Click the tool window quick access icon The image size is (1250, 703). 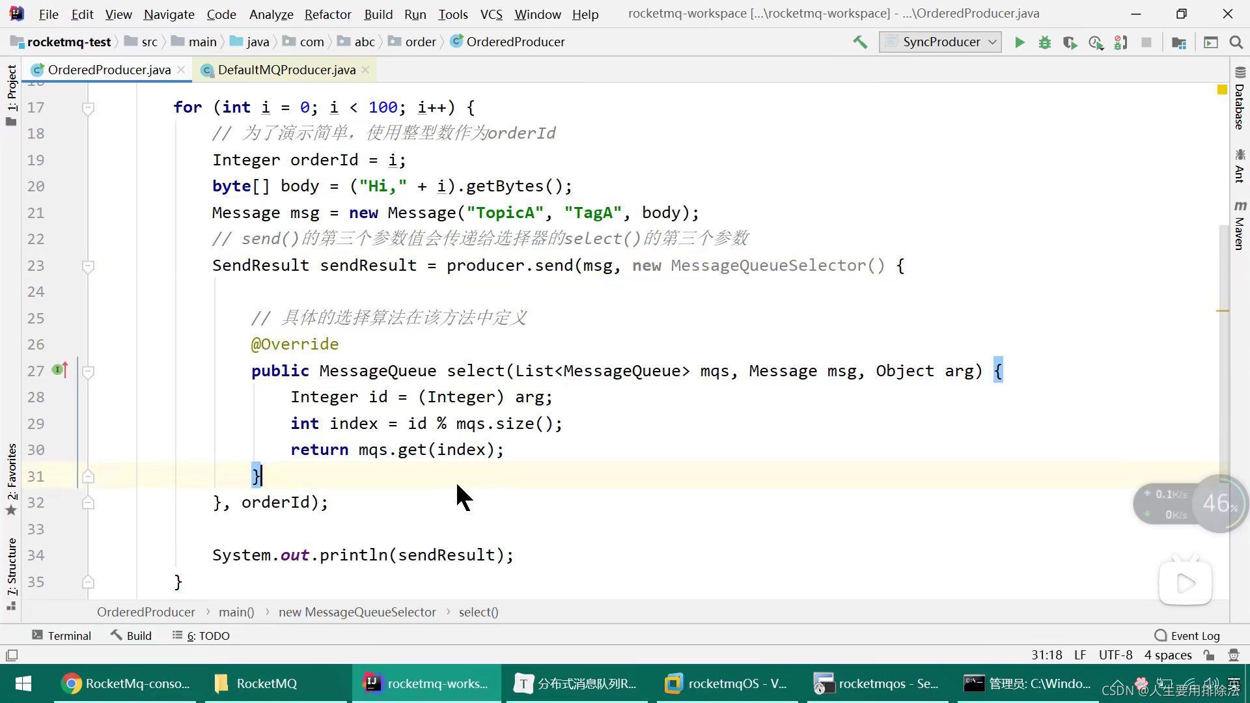12,655
